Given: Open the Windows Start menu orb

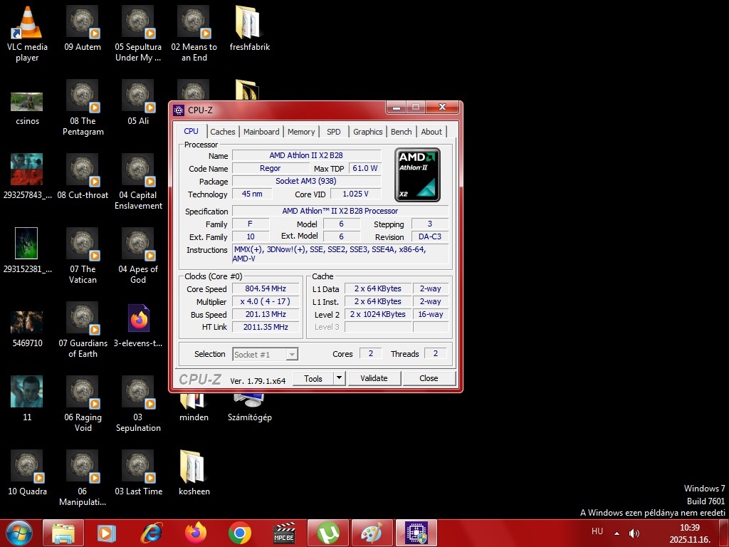Looking at the screenshot, I should coord(19,533).
